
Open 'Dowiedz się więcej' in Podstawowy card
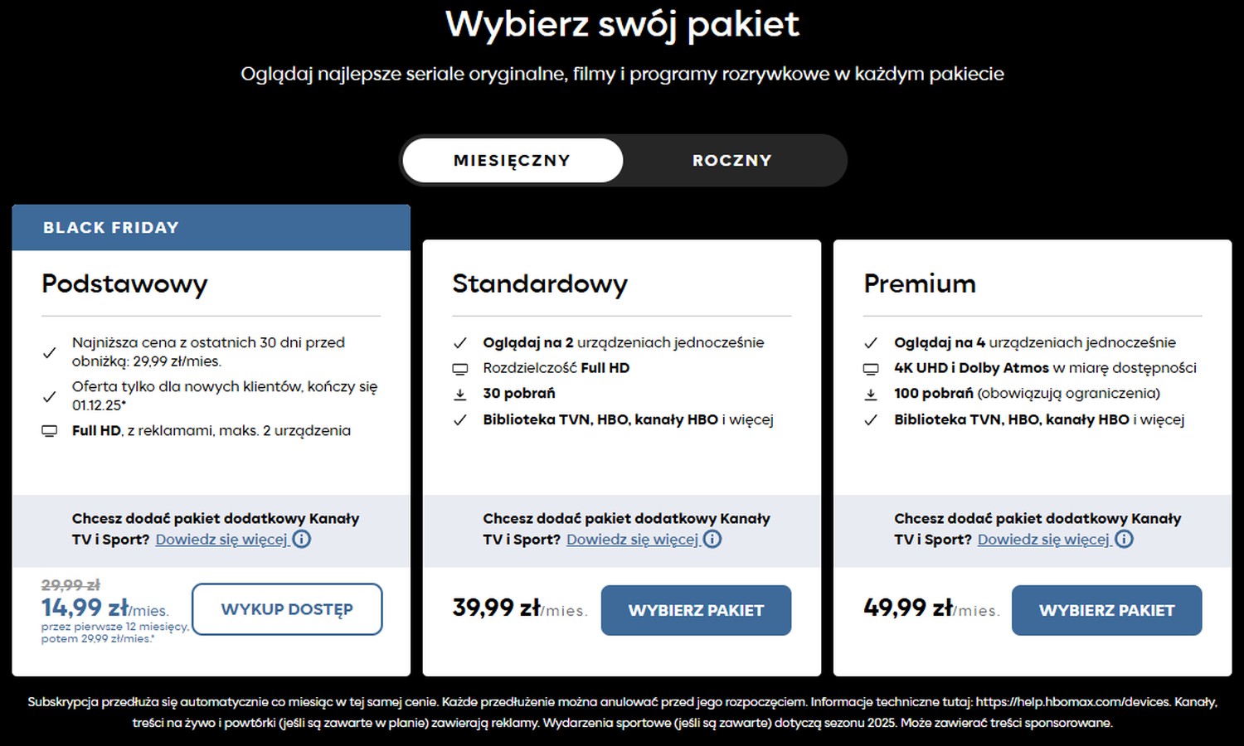(221, 540)
